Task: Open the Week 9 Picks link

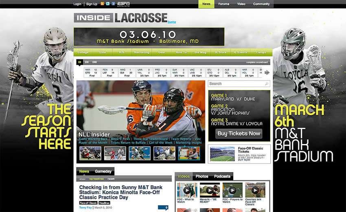Action: click(x=120, y=139)
